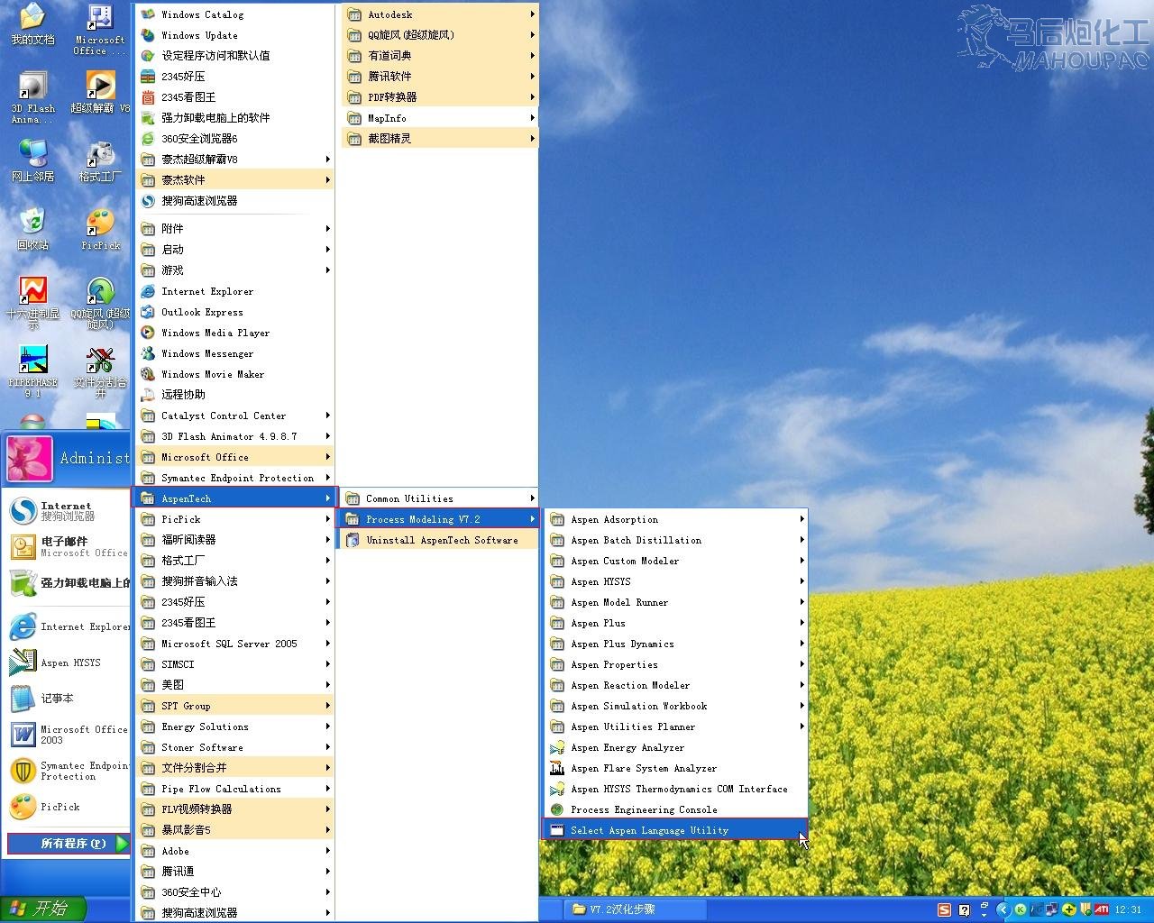Expand the AspenTech programs folder
The height and width of the screenshot is (923, 1154).
pyautogui.click(x=235, y=498)
